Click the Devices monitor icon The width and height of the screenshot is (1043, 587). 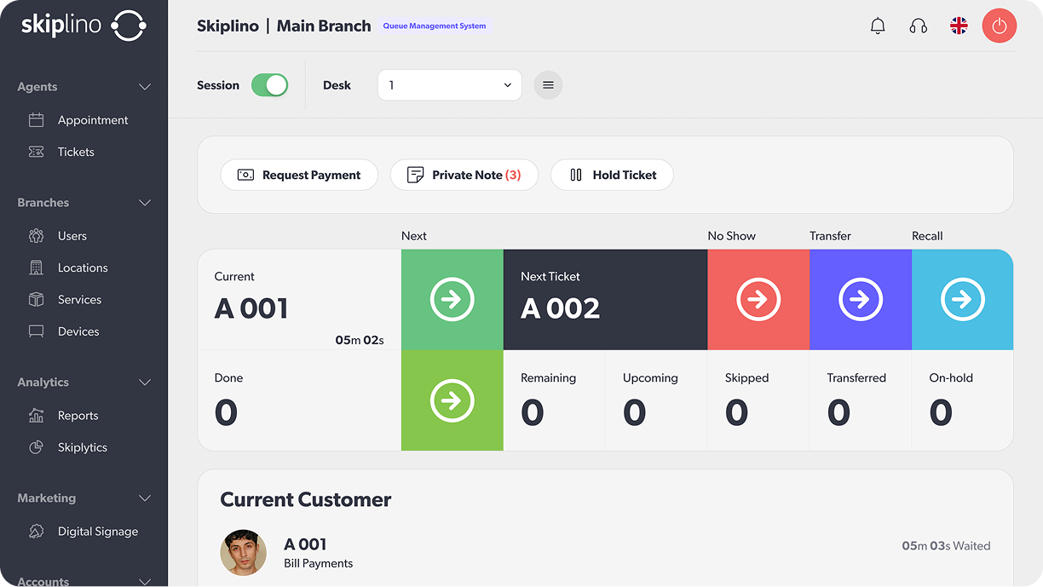[x=36, y=331]
